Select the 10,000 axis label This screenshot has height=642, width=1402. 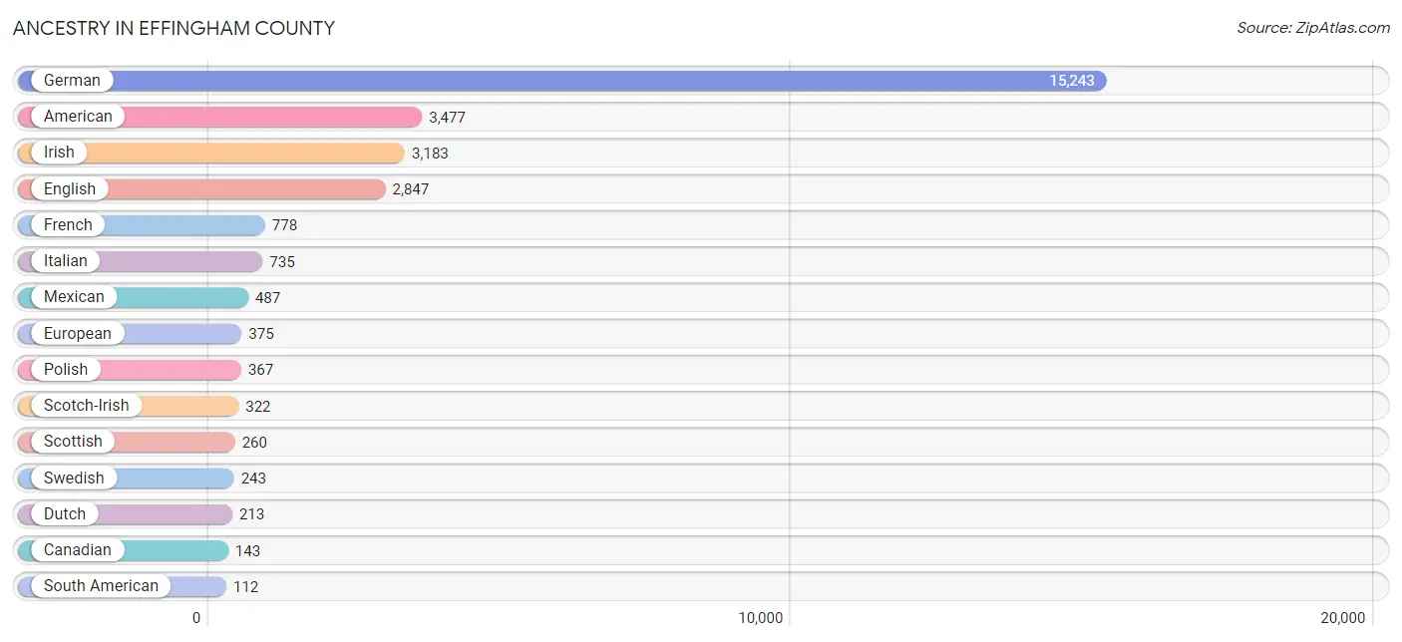pos(761,618)
